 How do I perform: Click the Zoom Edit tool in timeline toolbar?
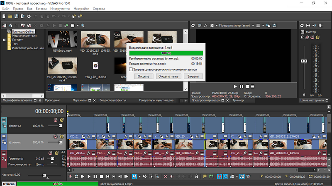click(157, 176)
